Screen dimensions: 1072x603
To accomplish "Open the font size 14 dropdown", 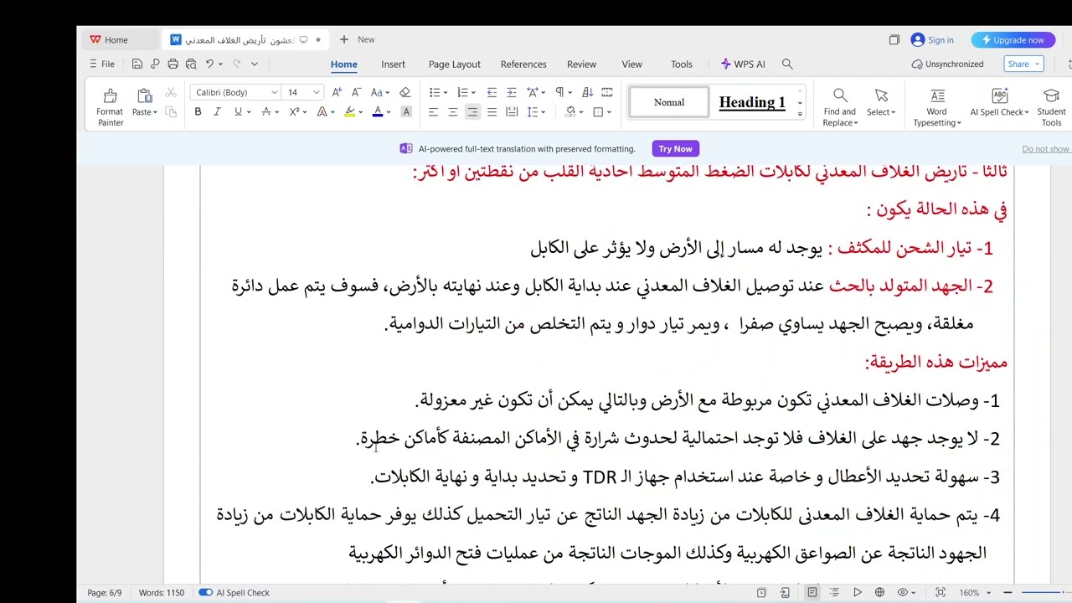I will 316,92.
